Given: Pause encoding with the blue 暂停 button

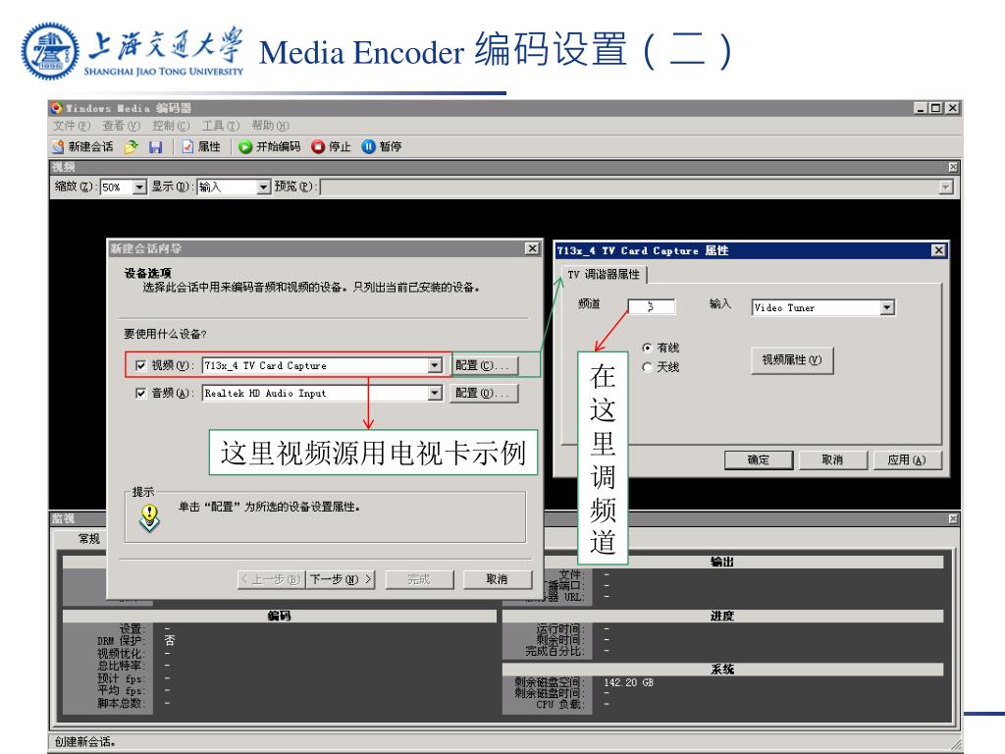Looking at the screenshot, I should coord(382,147).
